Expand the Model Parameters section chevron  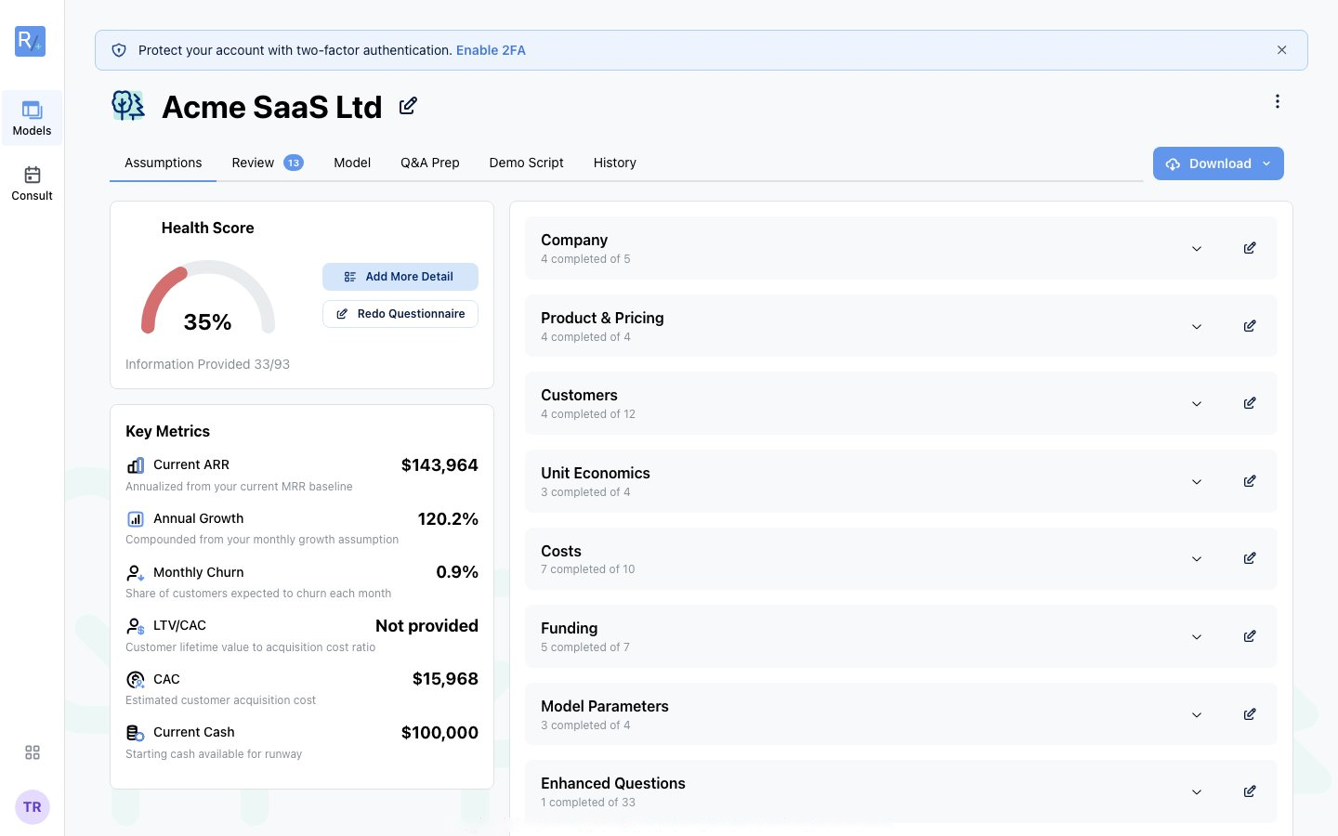tap(1197, 715)
